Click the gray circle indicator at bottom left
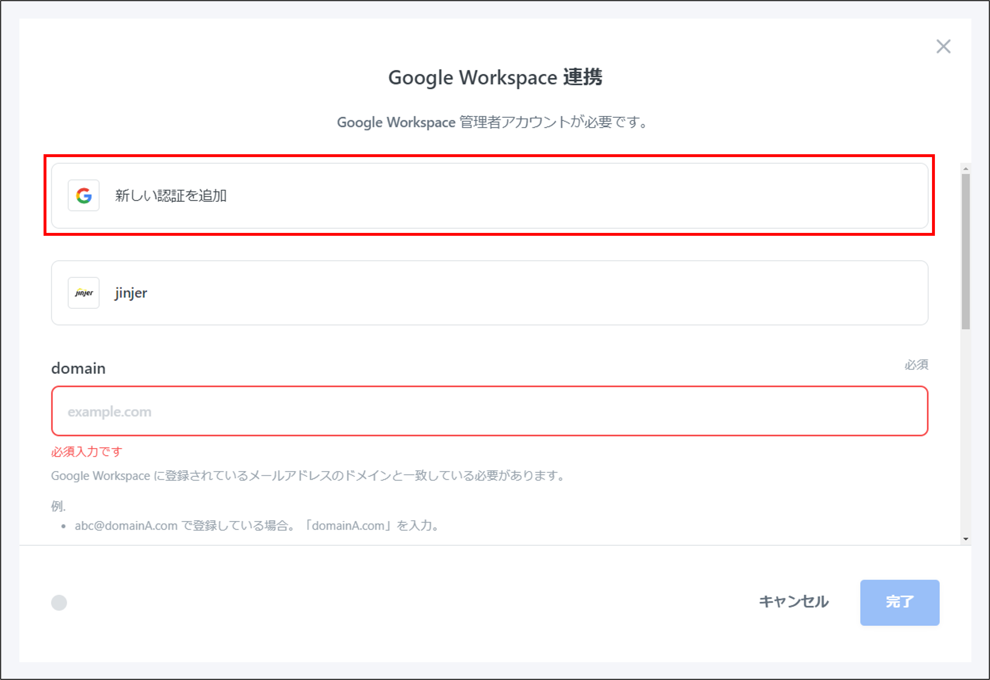Image resolution: width=990 pixels, height=680 pixels. point(59,602)
